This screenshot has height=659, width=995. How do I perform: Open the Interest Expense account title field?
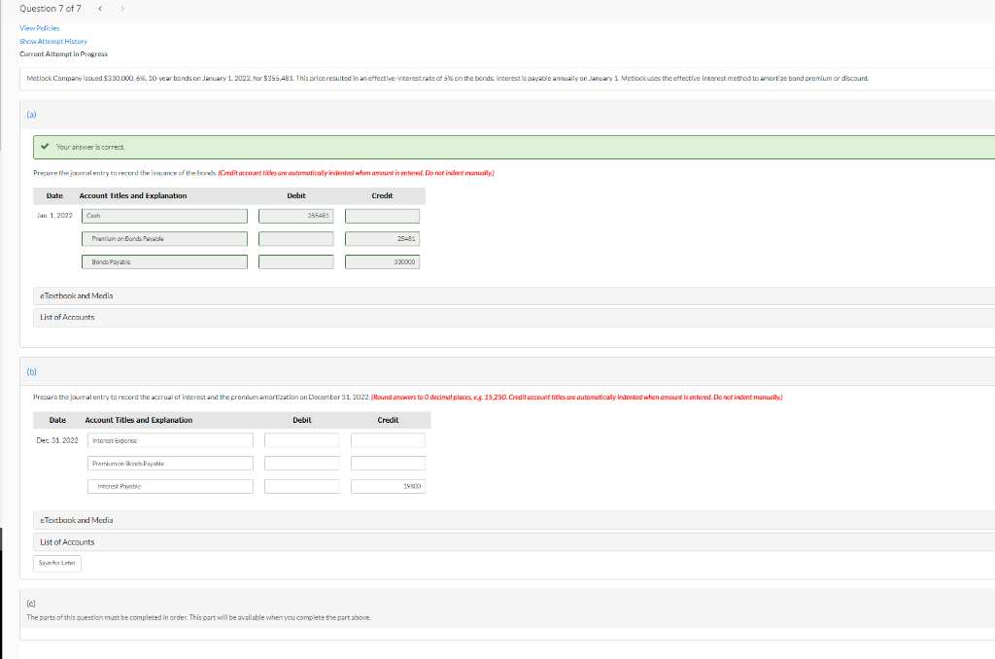tap(170, 440)
